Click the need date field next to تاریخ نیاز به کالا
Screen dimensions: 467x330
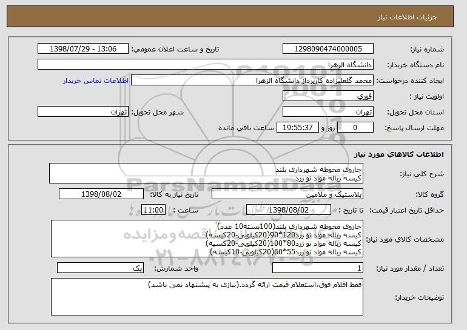(101, 194)
